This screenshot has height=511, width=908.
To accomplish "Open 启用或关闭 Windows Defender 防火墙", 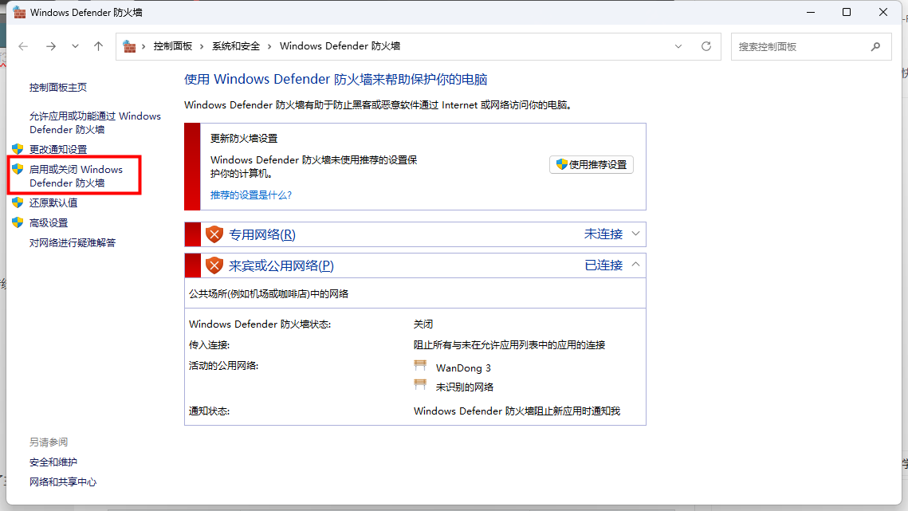I will tap(76, 176).
